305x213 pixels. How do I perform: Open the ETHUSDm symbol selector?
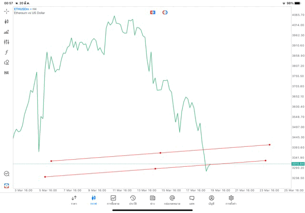pyautogui.click(x=23, y=9)
